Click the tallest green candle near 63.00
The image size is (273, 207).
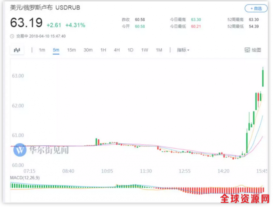click(263, 77)
